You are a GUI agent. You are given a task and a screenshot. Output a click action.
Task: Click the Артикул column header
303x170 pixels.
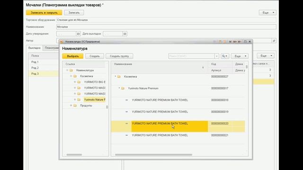coord(220,70)
